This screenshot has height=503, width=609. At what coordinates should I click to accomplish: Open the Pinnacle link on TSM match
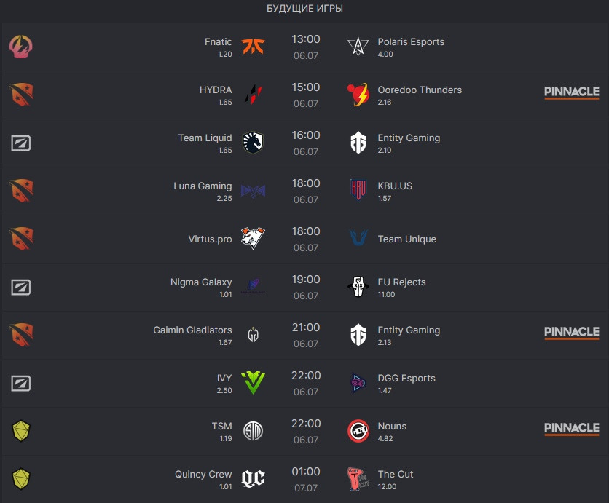click(x=572, y=429)
